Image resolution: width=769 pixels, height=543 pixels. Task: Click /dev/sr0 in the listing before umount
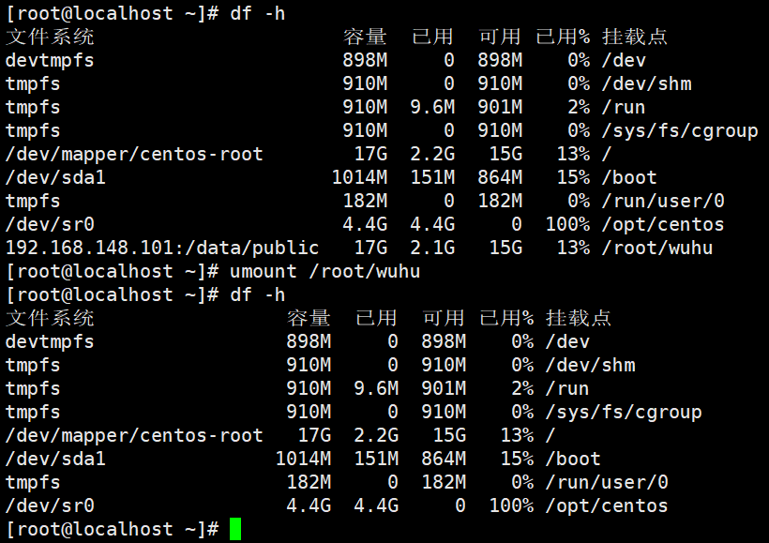(50, 225)
